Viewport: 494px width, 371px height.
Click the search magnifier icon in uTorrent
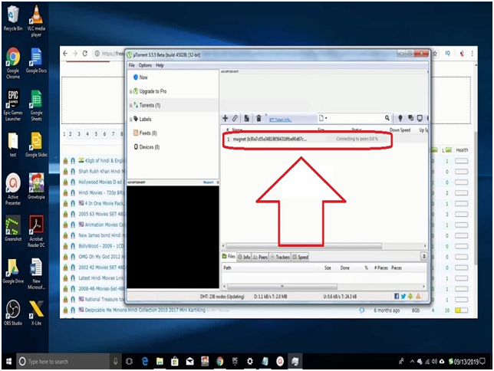tap(387, 118)
